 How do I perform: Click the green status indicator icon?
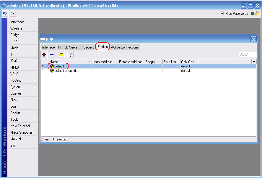(253, 14)
